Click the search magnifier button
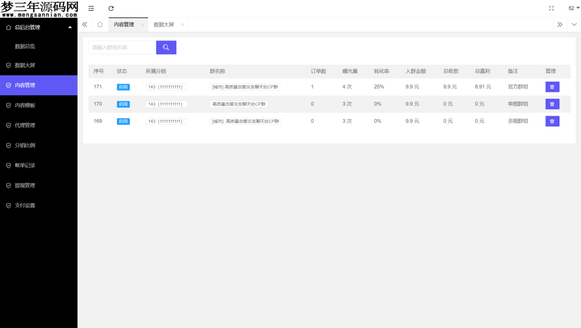This screenshot has height=328, width=581. pyautogui.click(x=166, y=48)
